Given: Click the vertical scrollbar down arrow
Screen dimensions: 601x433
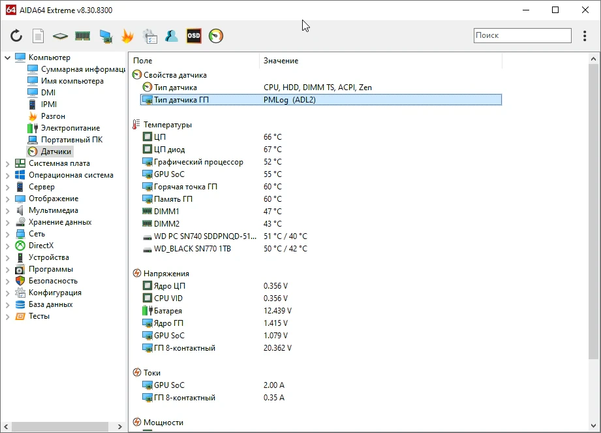Looking at the screenshot, I should coord(593,426).
